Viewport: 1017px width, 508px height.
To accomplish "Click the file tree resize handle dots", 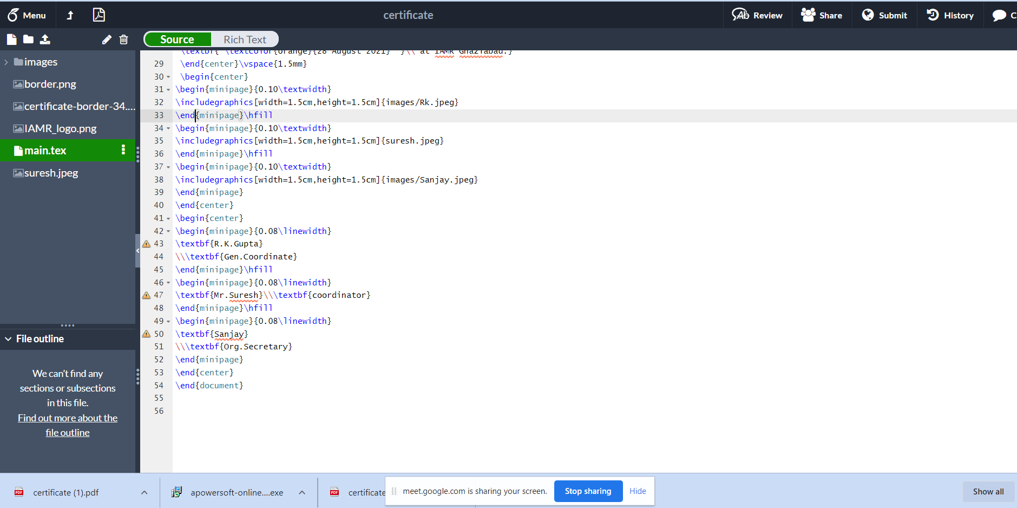I will point(68,325).
